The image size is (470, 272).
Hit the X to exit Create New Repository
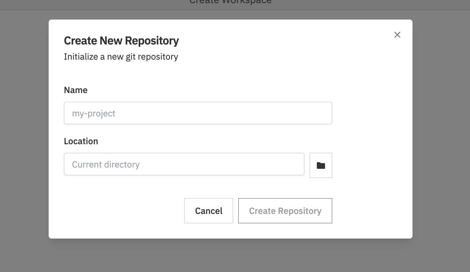tap(397, 35)
